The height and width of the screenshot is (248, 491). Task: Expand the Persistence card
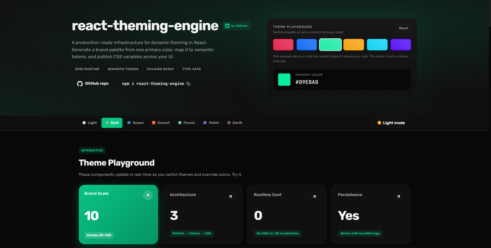398,197
